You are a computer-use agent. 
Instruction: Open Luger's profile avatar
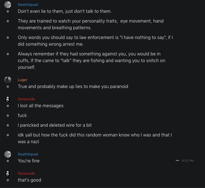[8, 80]
